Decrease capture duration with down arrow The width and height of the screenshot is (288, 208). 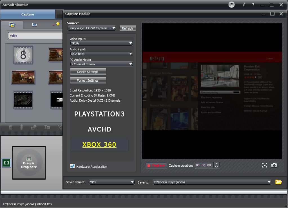[216, 167]
